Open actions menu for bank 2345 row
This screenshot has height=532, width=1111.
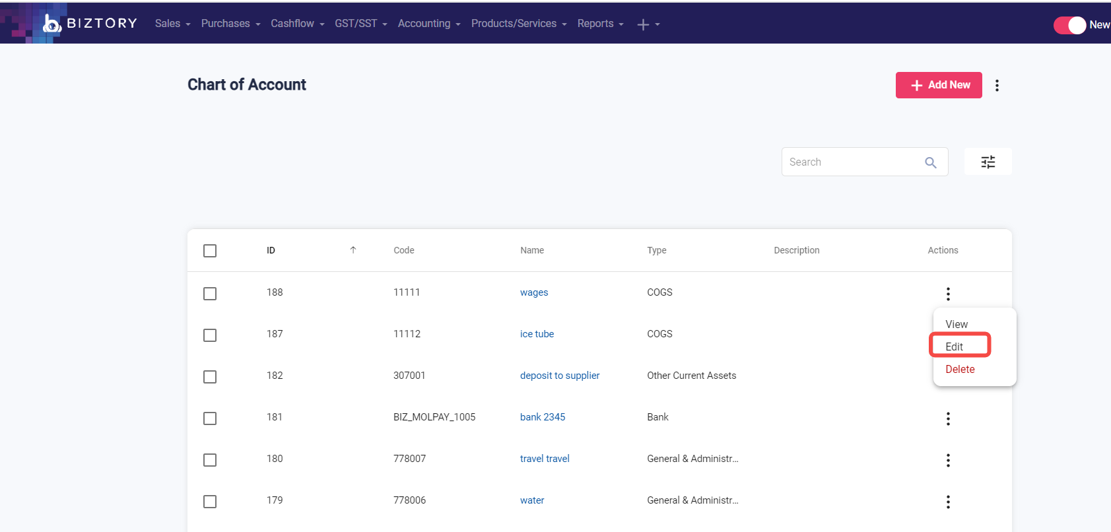pyautogui.click(x=948, y=418)
